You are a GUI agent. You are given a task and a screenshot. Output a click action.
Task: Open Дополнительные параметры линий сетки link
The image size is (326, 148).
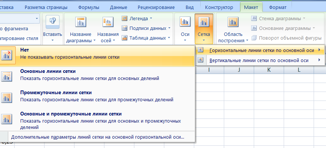(98, 137)
